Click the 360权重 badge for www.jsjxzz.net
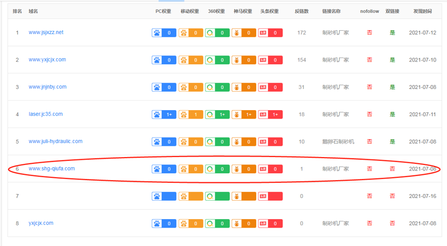 (x=217, y=33)
